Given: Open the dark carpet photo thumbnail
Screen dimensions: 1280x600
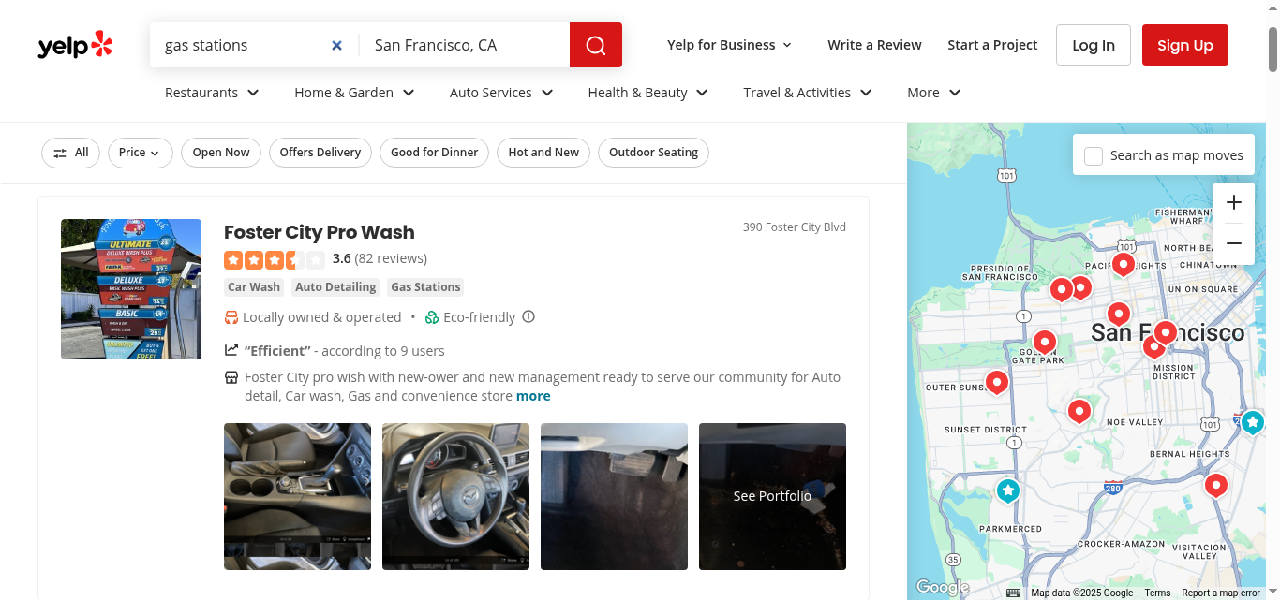Looking at the screenshot, I should (x=614, y=496).
